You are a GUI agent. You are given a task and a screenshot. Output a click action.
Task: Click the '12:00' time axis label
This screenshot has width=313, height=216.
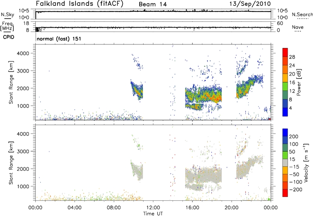(153, 208)
